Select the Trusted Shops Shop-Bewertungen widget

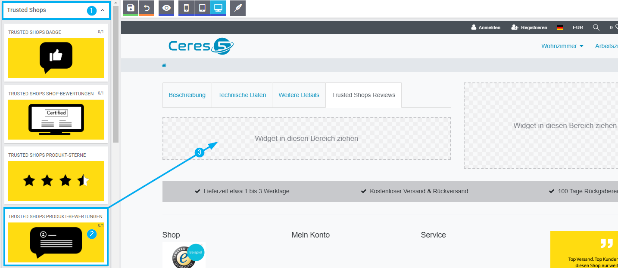click(56, 114)
